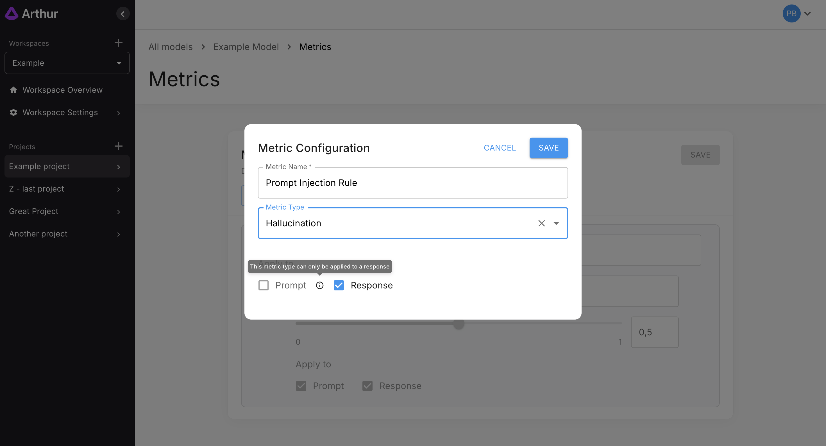
Task: Open the Example workspace dropdown
Action: pyautogui.click(x=67, y=63)
